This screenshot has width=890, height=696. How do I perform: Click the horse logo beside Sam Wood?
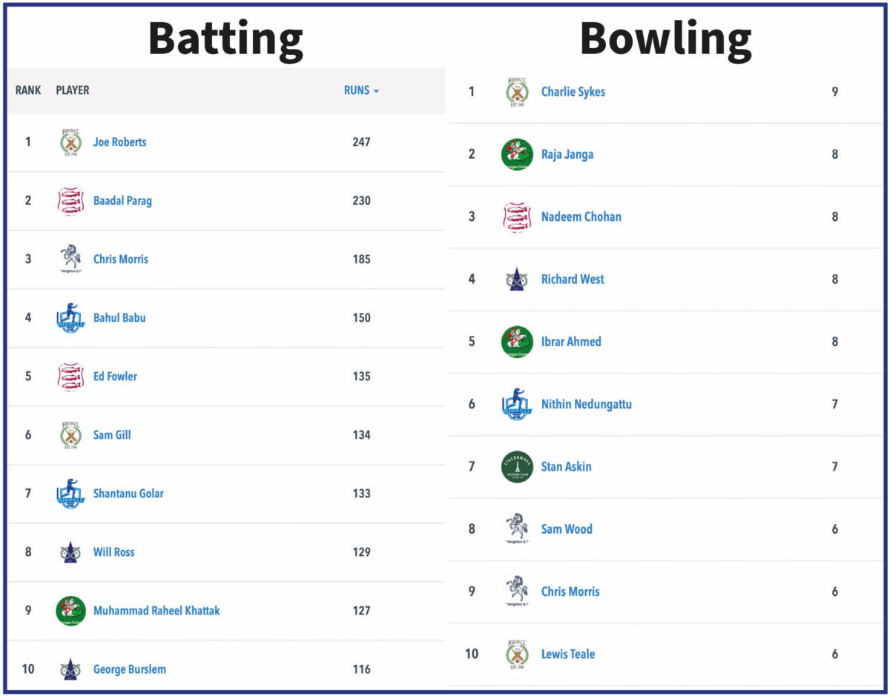pyautogui.click(x=517, y=529)
